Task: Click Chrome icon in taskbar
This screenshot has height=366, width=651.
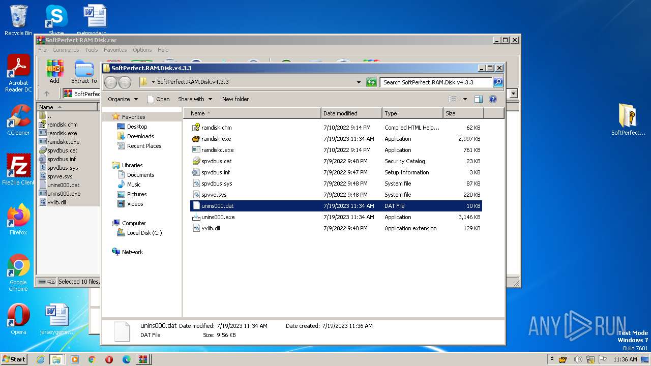Action: [x=92, y=359]
